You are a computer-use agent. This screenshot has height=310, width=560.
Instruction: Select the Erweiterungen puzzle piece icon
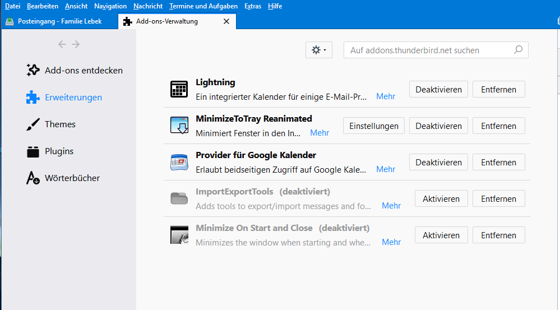[x=33, y=98]
